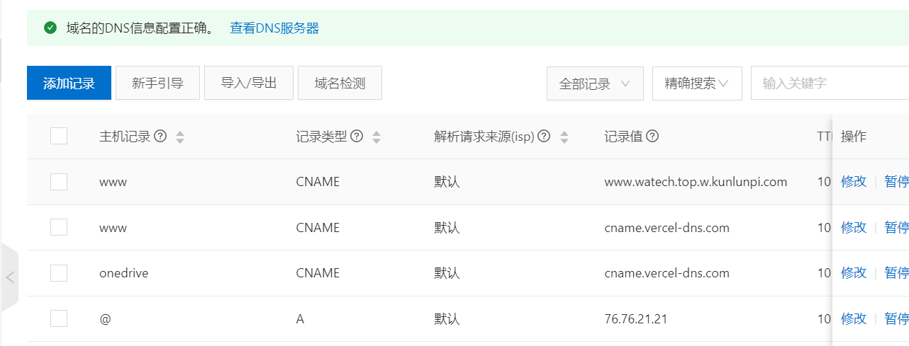
Task: Open the 全部记录 filter dropdown
Action: point(594,83)
